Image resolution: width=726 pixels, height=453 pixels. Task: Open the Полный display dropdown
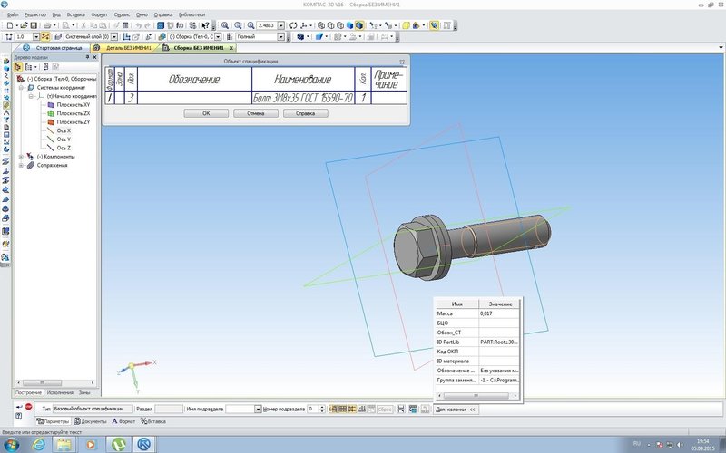(x=280, y=36)
